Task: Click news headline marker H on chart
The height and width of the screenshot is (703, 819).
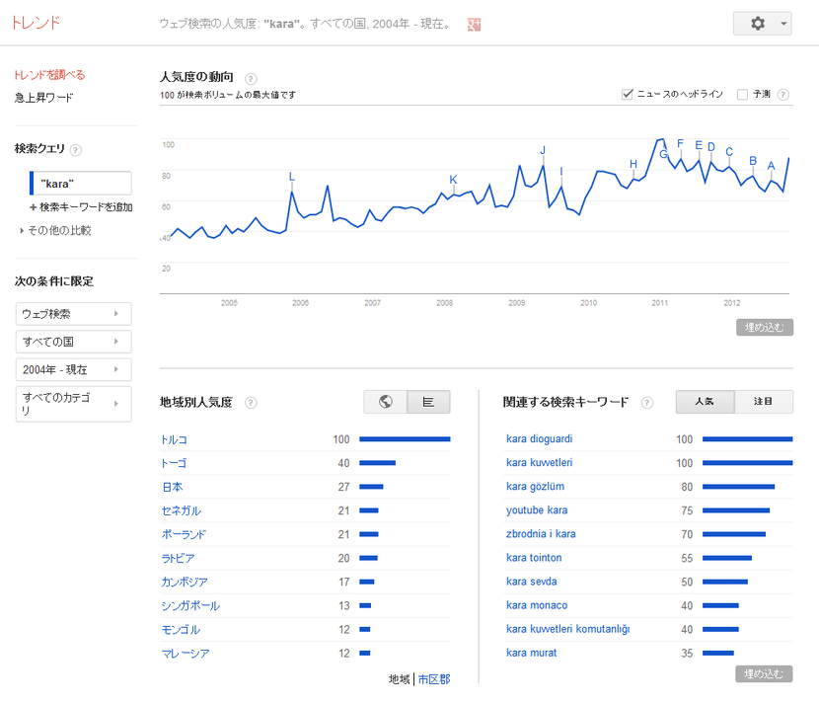Action: pyautogui.click(x=633, y=164)
